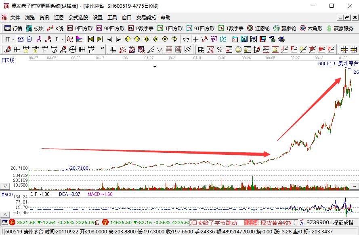The width and height of the screenshot is (359, 235).
Task: Launch the 赢家轮 wheel tool
Action: click(285, 28)
